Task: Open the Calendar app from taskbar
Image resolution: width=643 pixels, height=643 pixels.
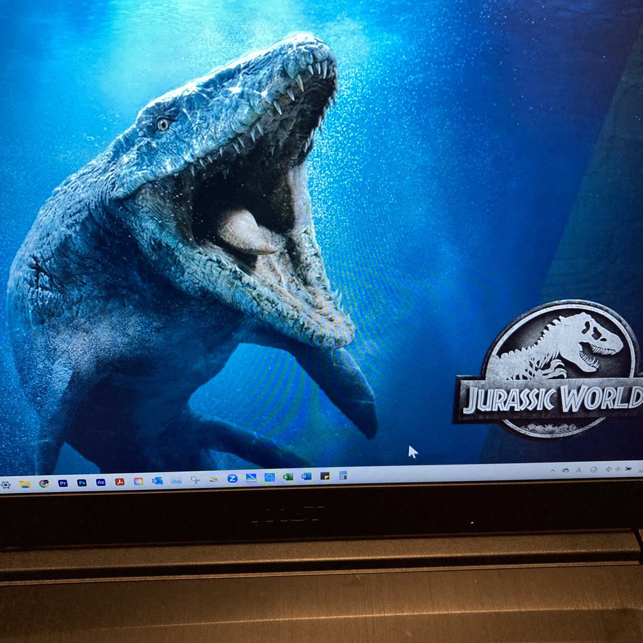Action: [x=270, y=477]
